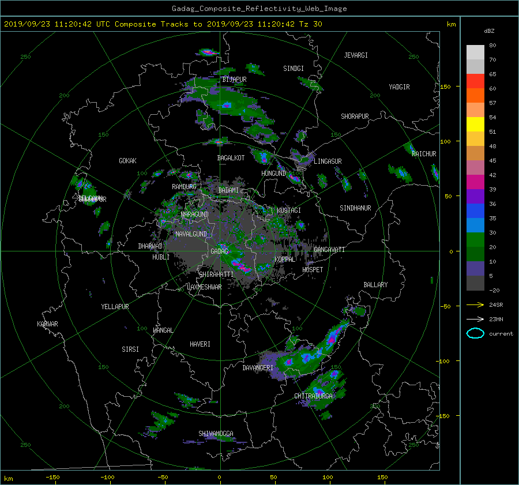Click the JEVARGI city label

click(356, 55)
